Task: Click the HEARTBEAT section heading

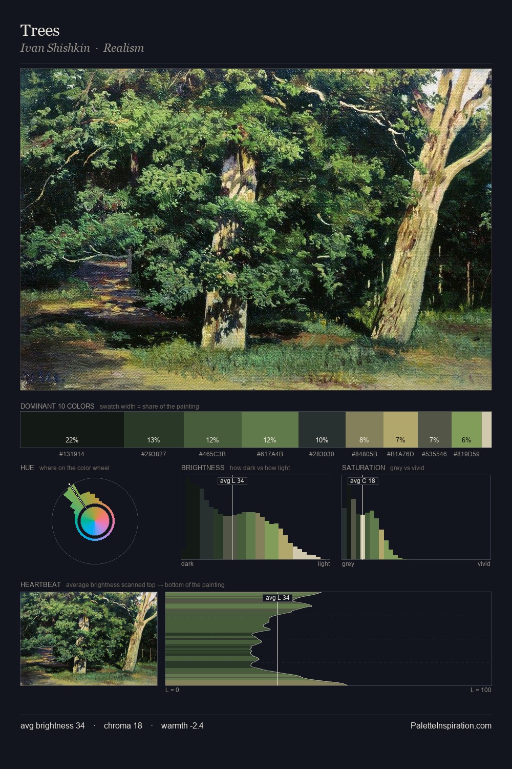Action: [x=40, y=584]
